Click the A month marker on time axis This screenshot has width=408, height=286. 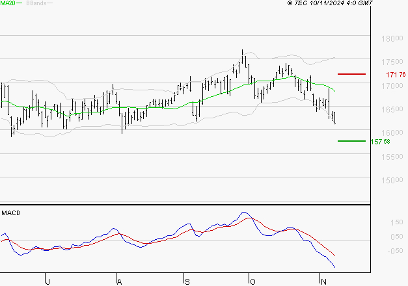point(119,281)
